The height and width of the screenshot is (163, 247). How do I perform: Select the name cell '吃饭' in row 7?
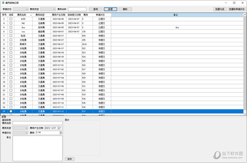pyautogui.click(x=23, y=36)
